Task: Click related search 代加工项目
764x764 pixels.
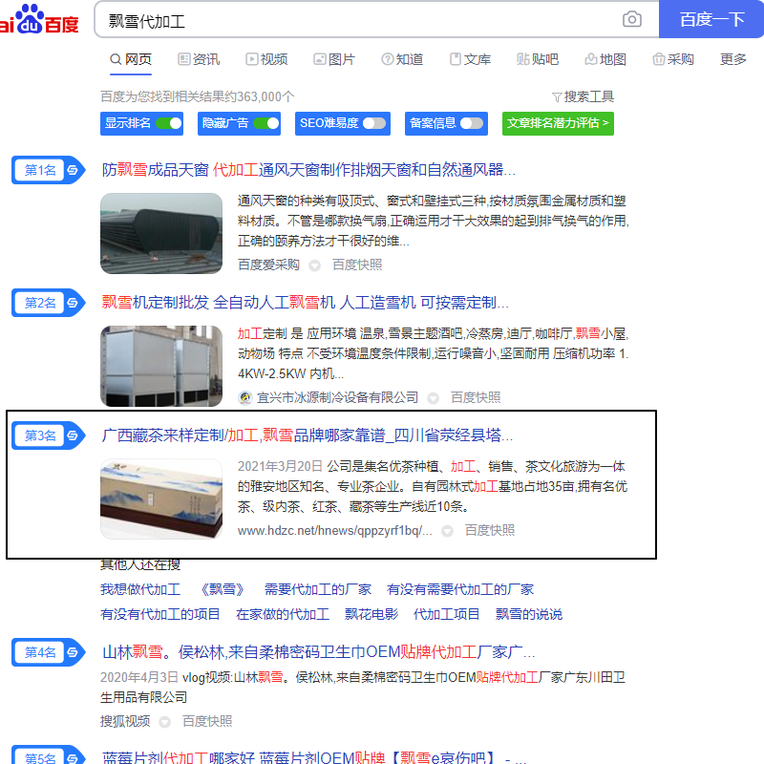Action: coord(446,614)
